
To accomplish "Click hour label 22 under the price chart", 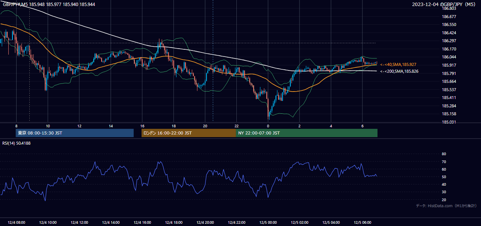I will 237,126.
